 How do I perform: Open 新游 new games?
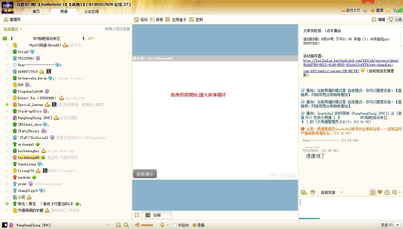156,20
